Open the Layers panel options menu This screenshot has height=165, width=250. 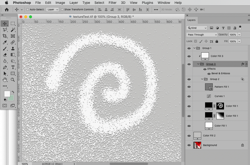point(249,20)
